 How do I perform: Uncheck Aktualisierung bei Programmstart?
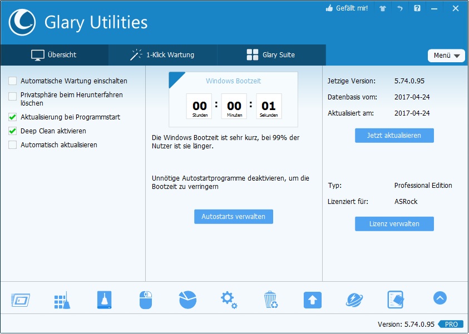(13, 117)
